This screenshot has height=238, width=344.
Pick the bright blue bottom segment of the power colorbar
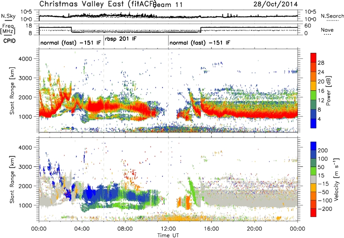(x=313, y=123)
